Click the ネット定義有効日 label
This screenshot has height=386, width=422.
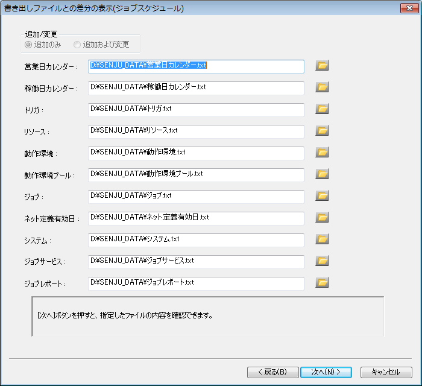tap(52, 219)
